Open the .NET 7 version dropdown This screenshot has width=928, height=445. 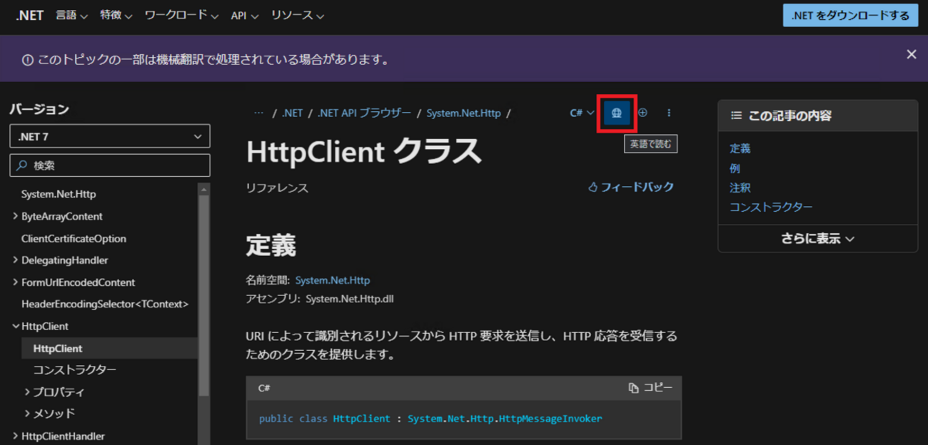pyautogui.click(x=110, y=136)
